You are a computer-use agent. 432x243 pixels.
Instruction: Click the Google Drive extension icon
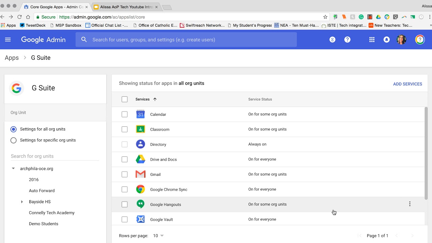click(x=378, y=17)
